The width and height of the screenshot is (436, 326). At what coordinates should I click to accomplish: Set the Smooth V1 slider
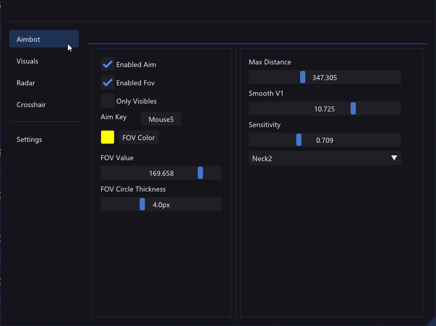(x=325, y=108)
